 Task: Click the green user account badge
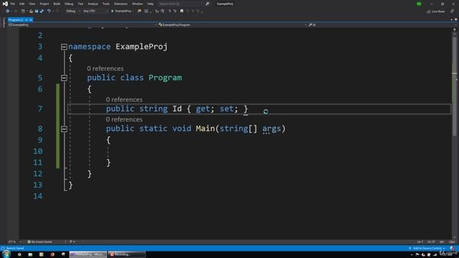pyautogui.click(x=419, y=4)
